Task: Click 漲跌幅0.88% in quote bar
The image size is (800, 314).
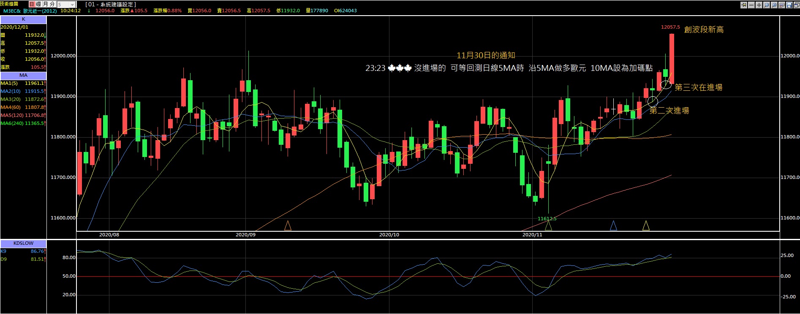Action: [x=167, y=11]
